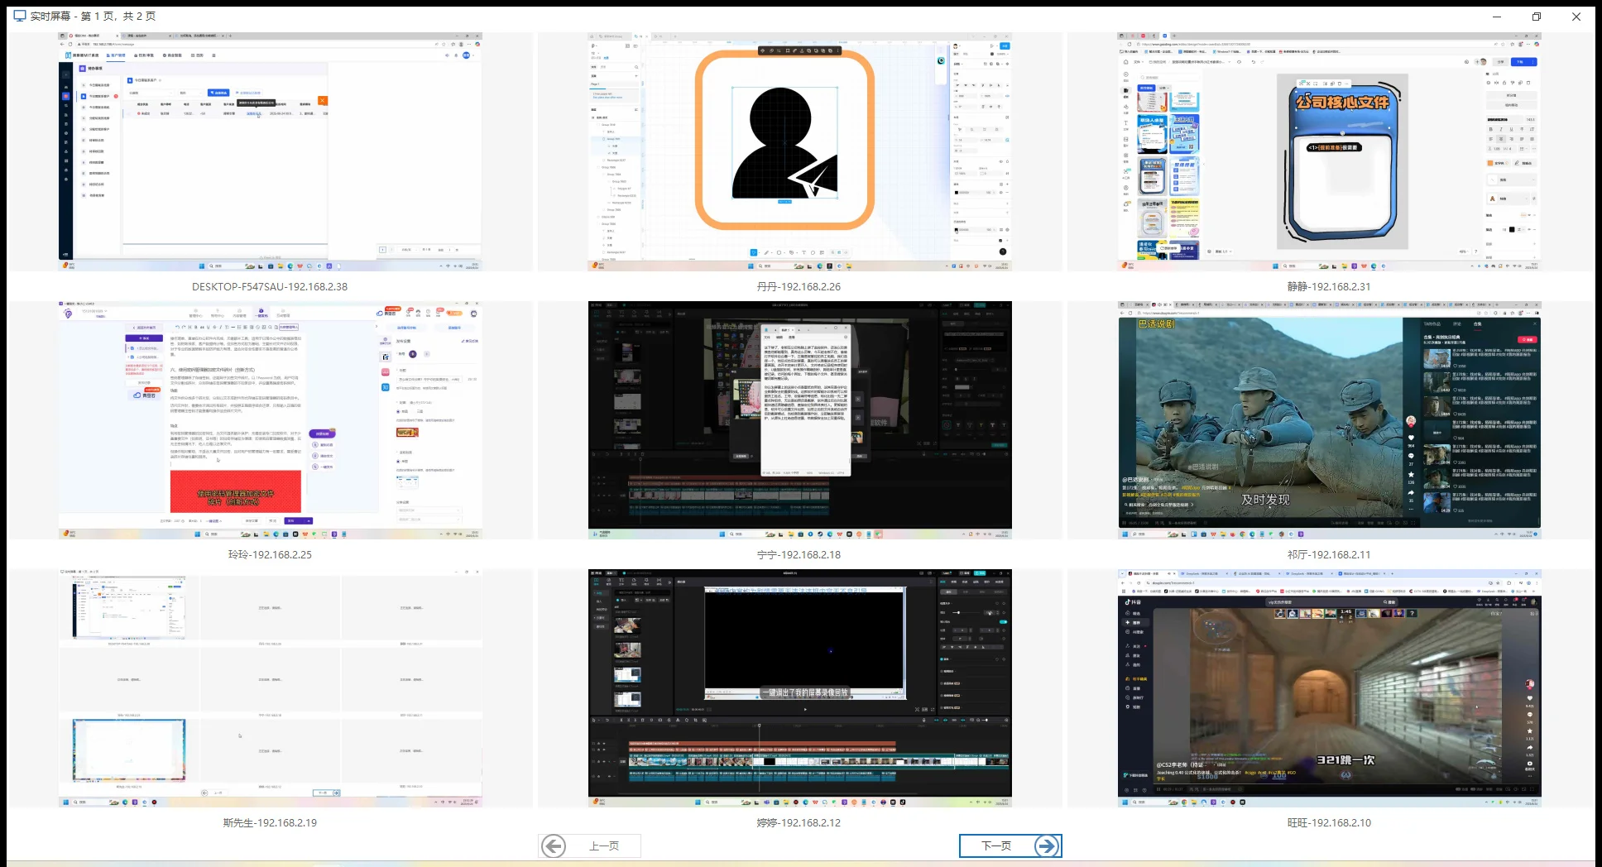This screenshot has height=867, width=1602.
Task: Open the DESKTOP-F547SAU screen thumbnail
Action: (270, 151)
